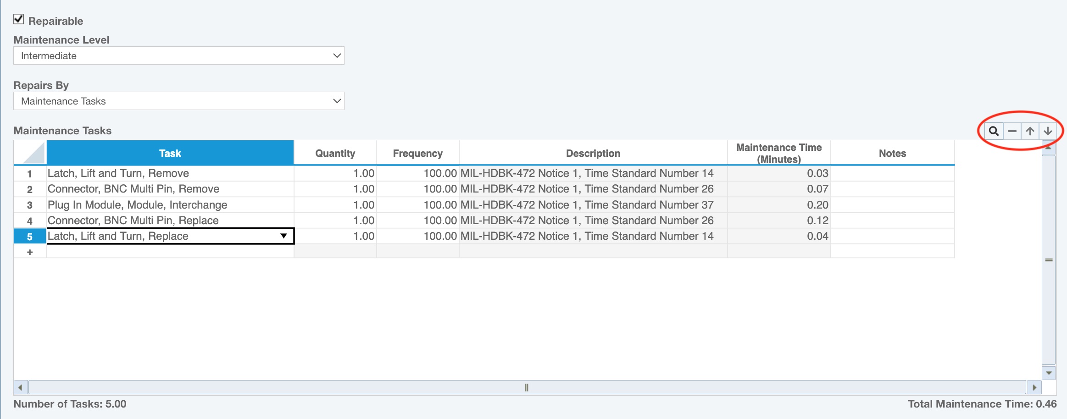
Task: Click the plus icon to add new row
Action: point(30,252)
